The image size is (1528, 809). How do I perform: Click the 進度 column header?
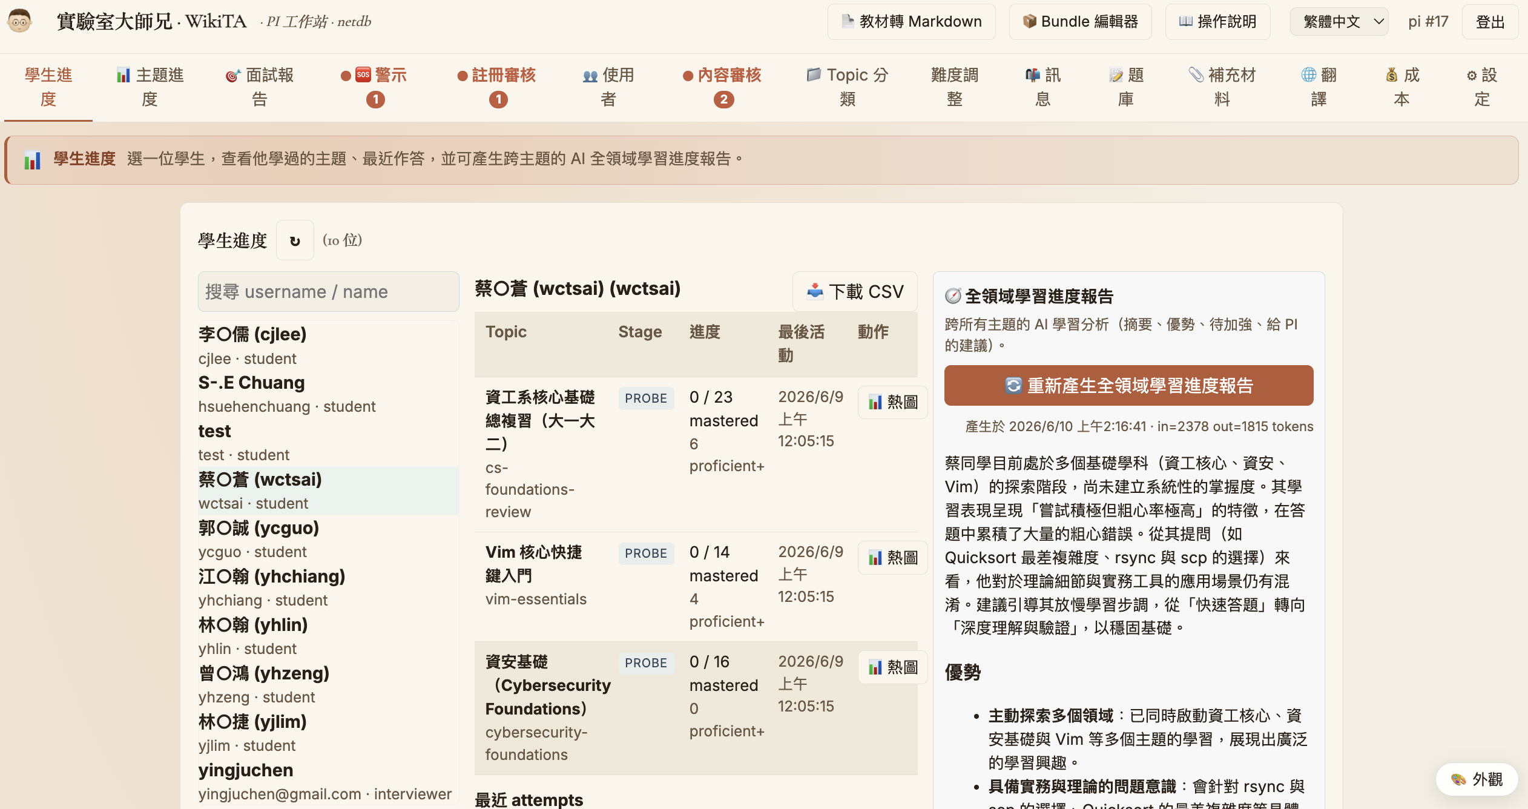click(705, 332)
